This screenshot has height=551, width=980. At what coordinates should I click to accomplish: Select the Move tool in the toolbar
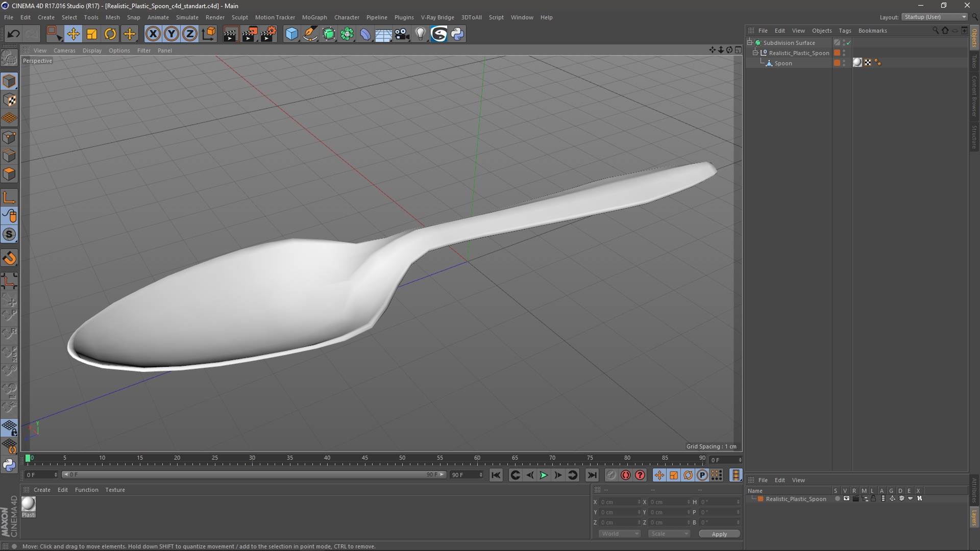[73, 34]
